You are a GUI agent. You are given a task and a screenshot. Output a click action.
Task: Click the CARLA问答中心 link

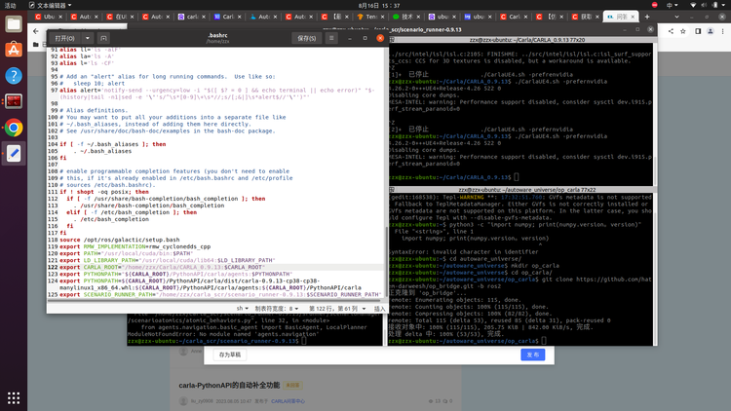tap(286, 400)
